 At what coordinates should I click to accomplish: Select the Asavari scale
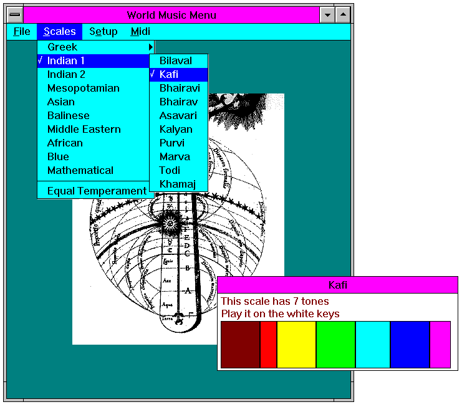179,115
